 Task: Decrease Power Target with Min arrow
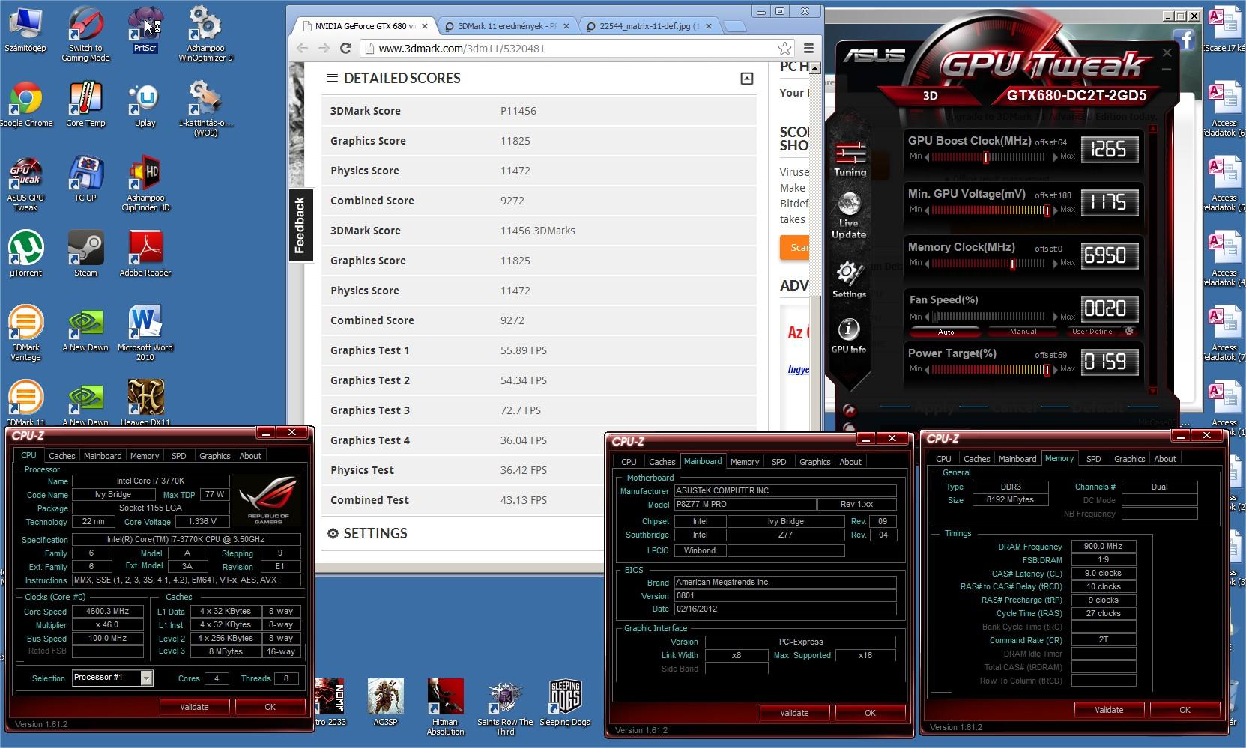[928, 369]
